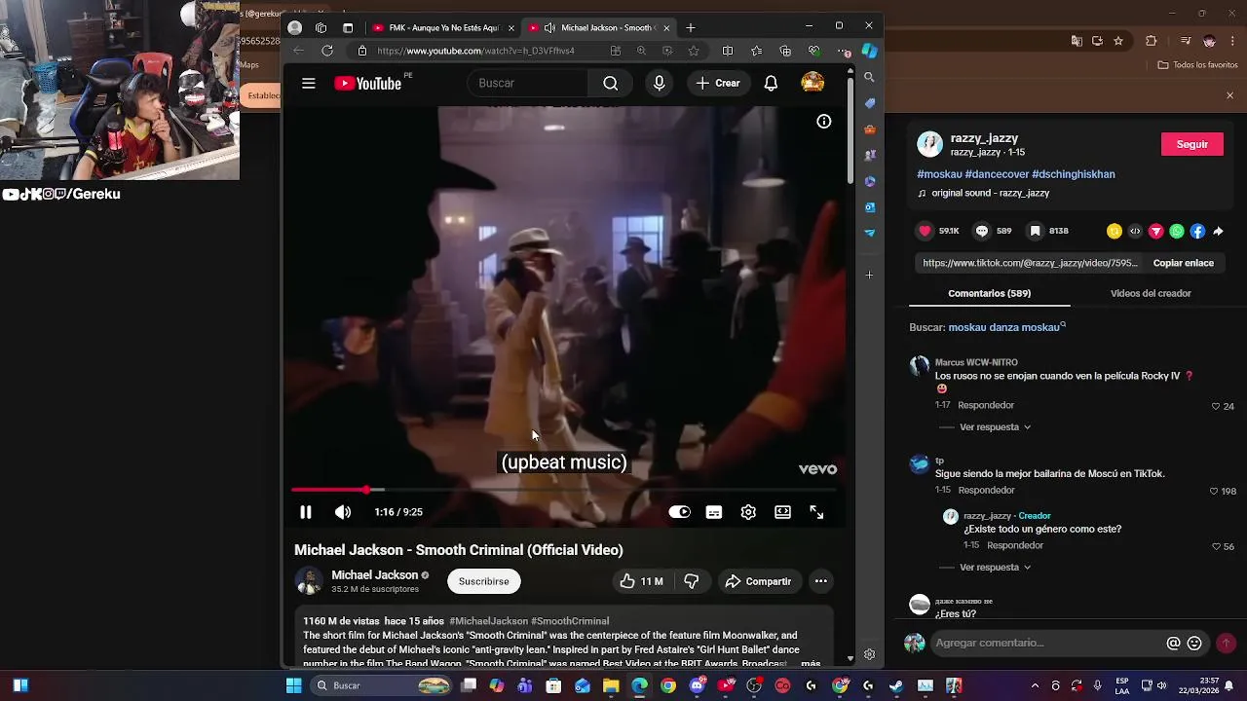Image resolution: width=1247 pixels, height=701 pixels.
Task: Enter full screen on the video
Action: (x=816, y=512)
